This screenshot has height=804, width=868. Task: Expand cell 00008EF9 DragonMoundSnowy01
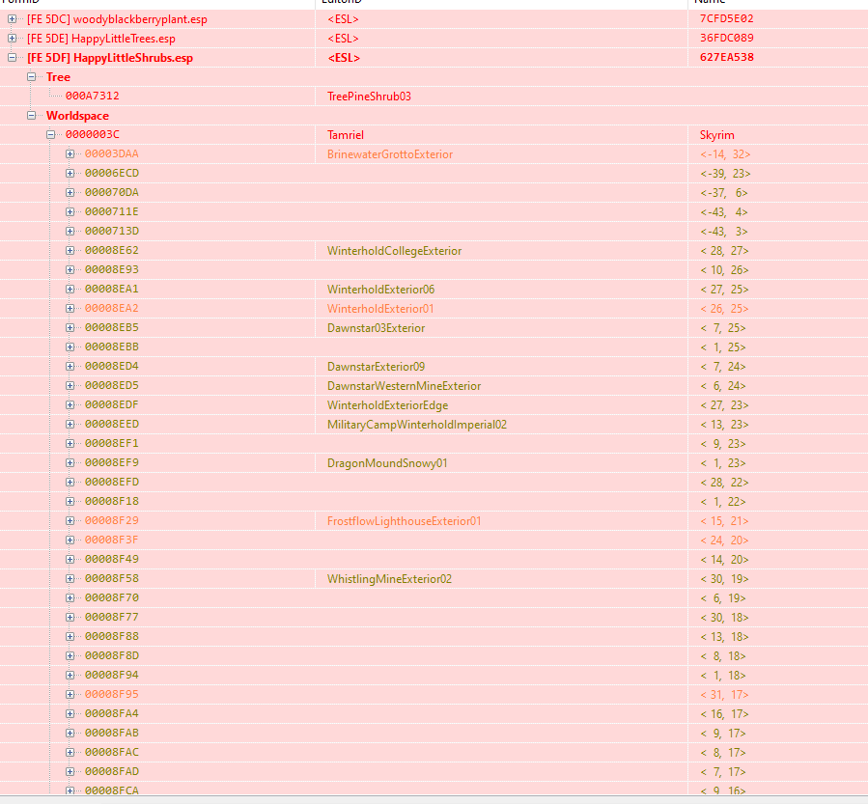pos(70,462)
